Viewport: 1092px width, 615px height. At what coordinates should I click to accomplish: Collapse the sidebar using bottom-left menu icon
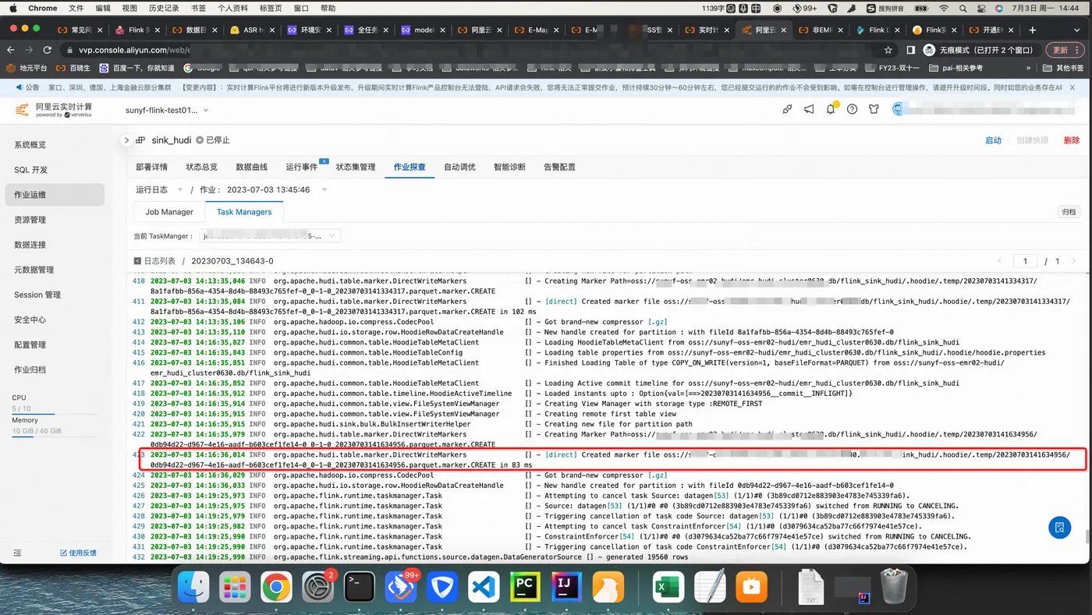click(17, 553)
